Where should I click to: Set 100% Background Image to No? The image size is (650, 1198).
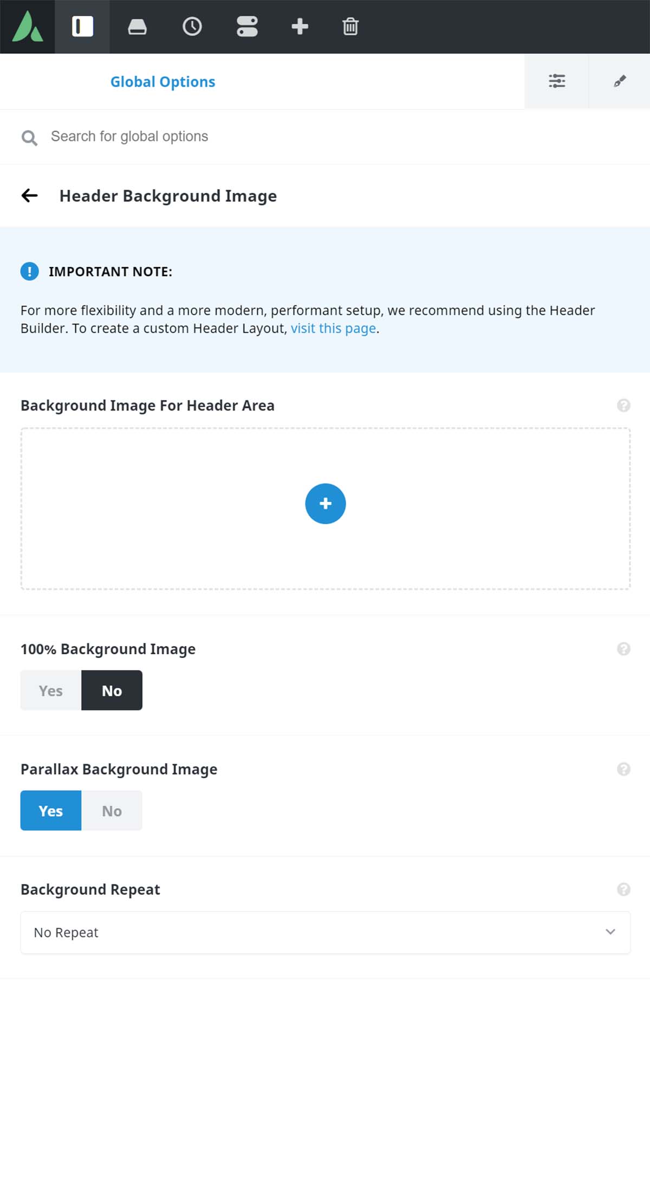click(112, 691)
